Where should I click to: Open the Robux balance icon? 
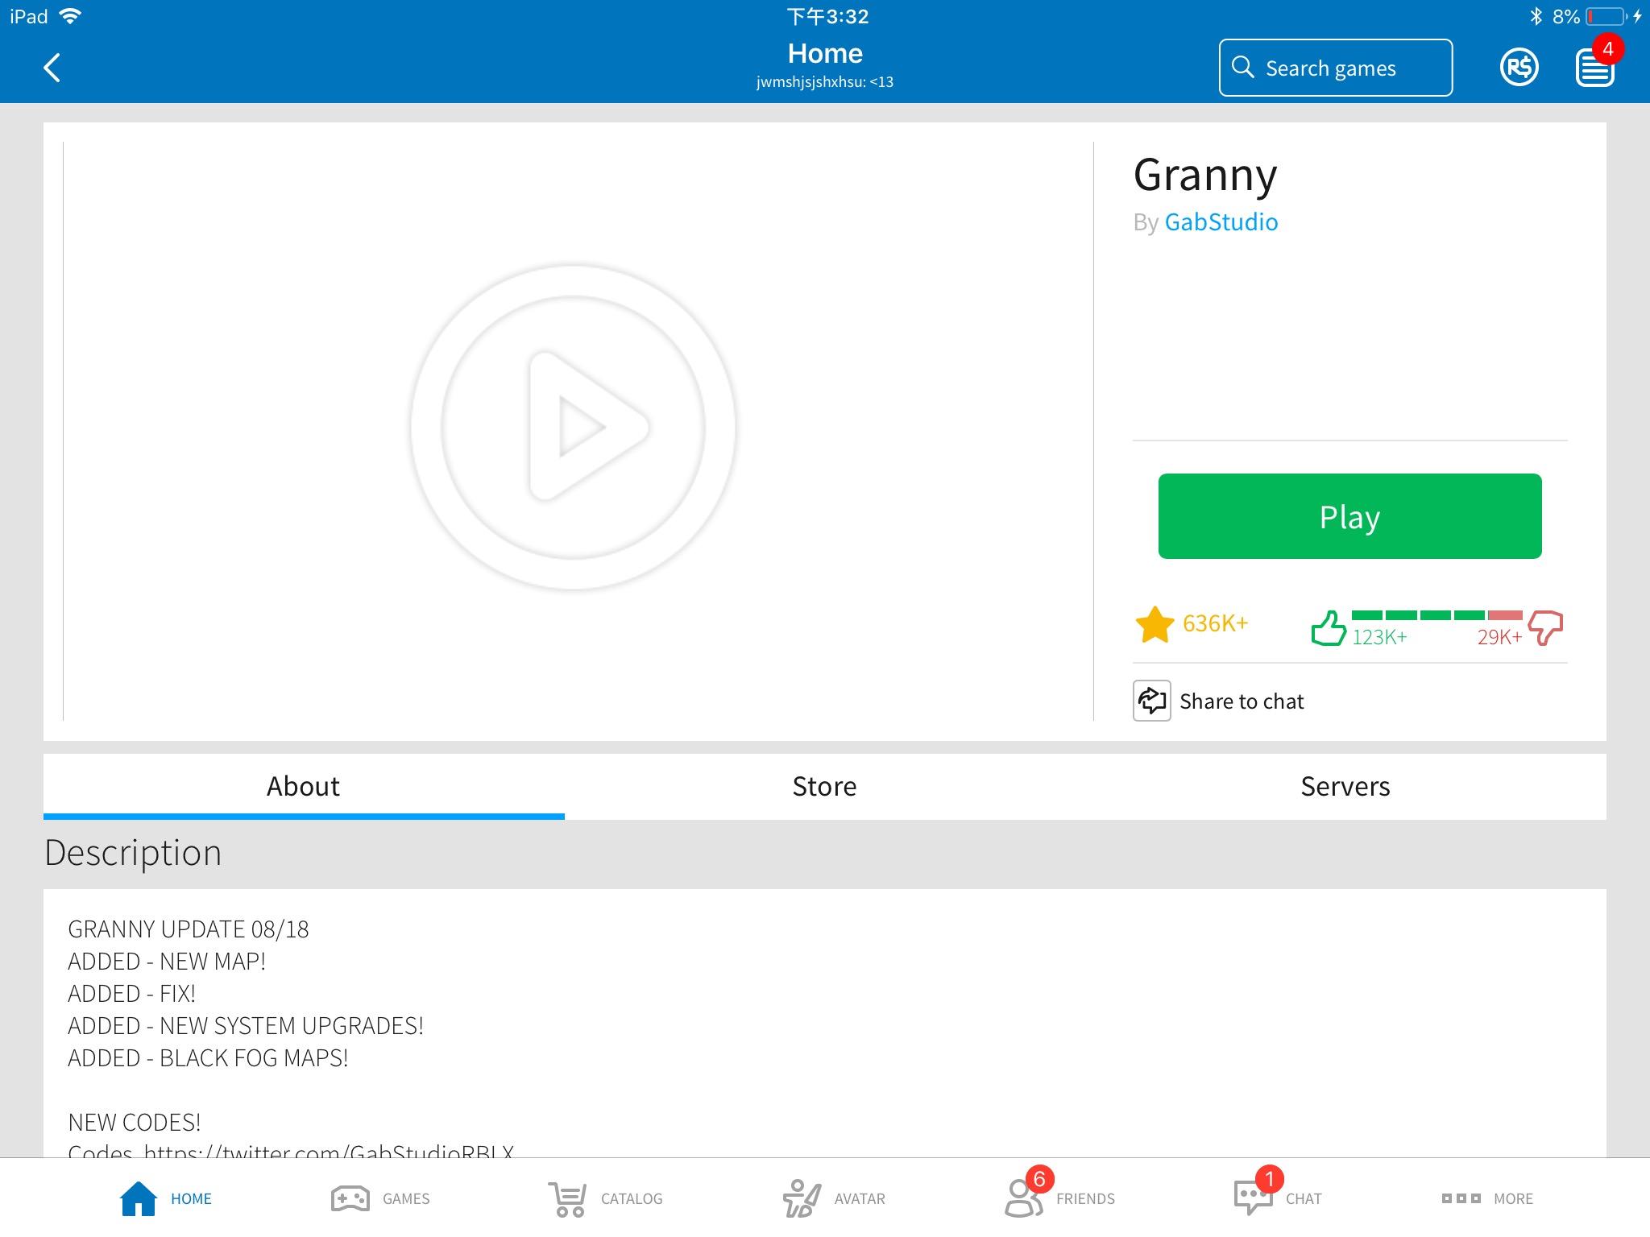pos(1519,68)
